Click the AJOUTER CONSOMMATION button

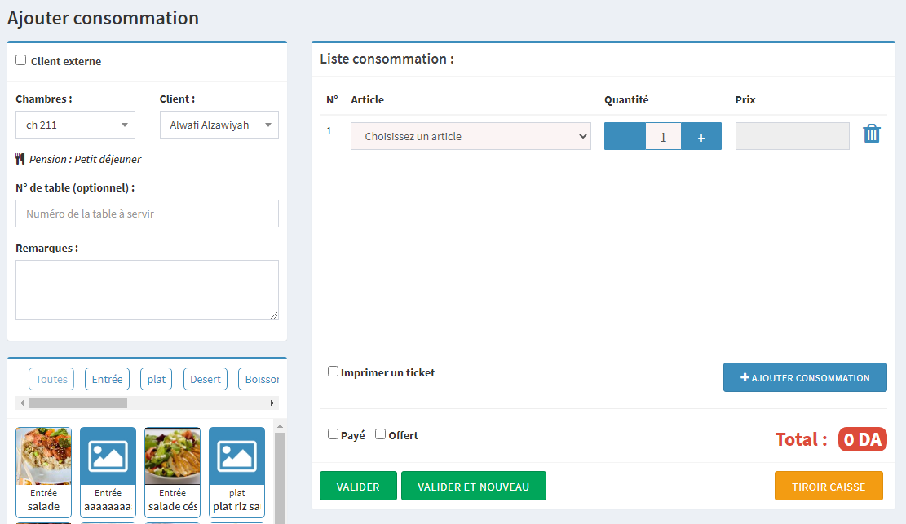click(804, 377)
